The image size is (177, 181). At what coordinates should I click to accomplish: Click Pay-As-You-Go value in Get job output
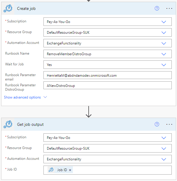coord(59,138)
